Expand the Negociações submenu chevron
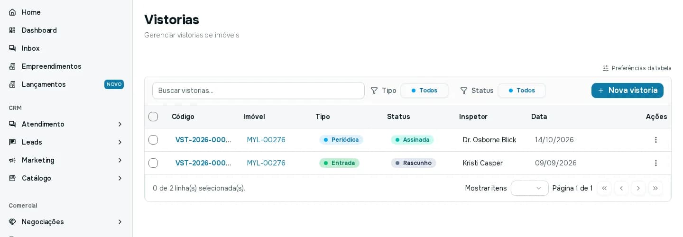The image size is (683, 237). point(120,222)
